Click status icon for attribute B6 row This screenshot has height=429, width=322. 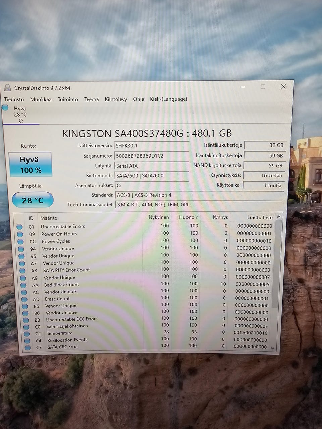tap(25, 313)
